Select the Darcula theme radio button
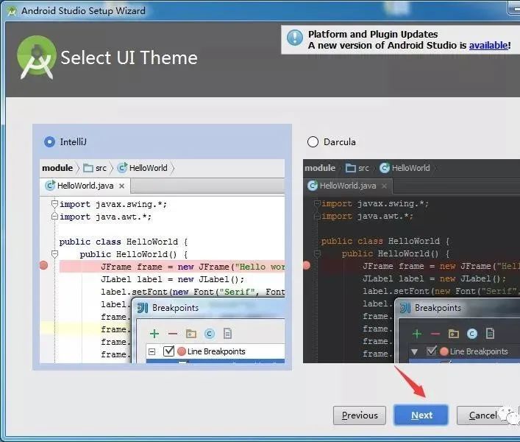This screenshot has width=520, height=442. 313,141
